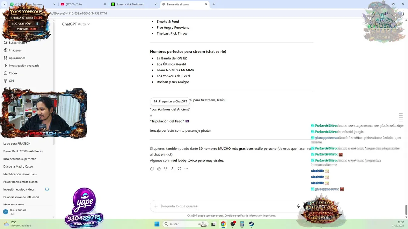Image resolution: width=408 pixels, height=229 pixels.
Task: Close the YouTube tab
Action: coord(105,4)
